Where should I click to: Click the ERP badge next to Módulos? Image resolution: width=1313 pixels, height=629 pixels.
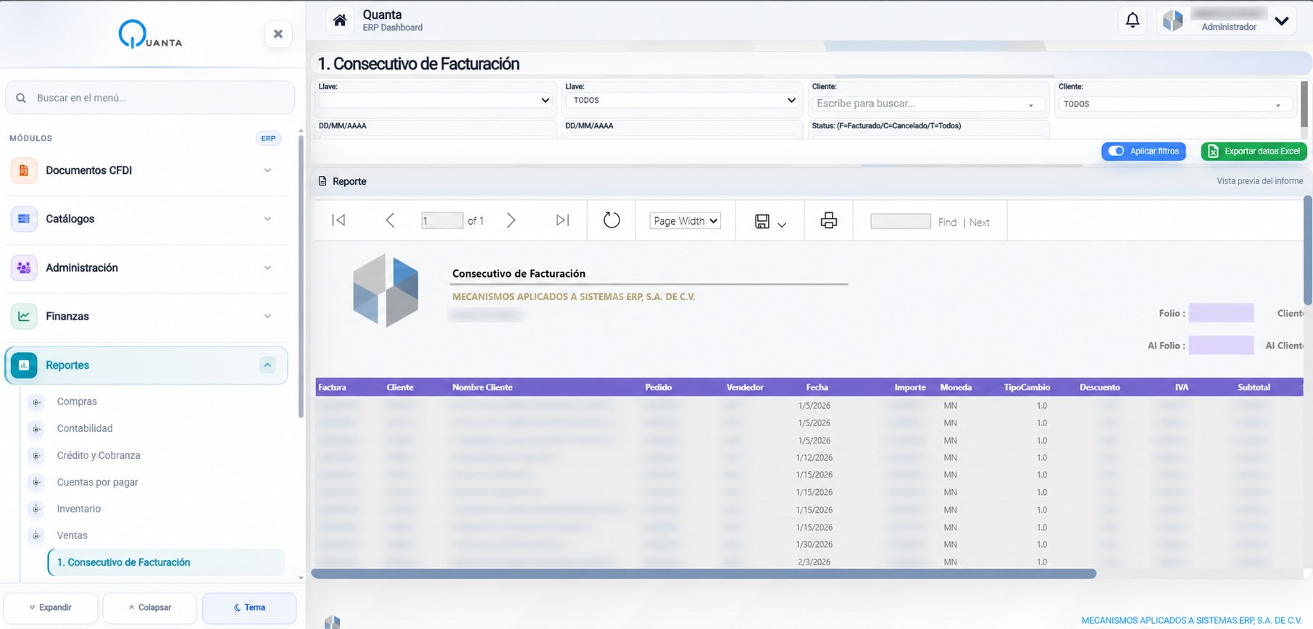tap(268, 138)
